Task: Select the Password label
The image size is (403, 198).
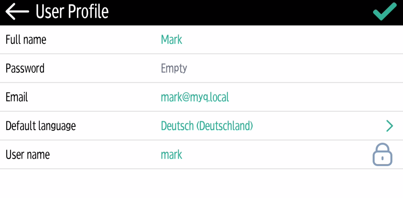Action: pyautogui.click(x=25, y=68)
